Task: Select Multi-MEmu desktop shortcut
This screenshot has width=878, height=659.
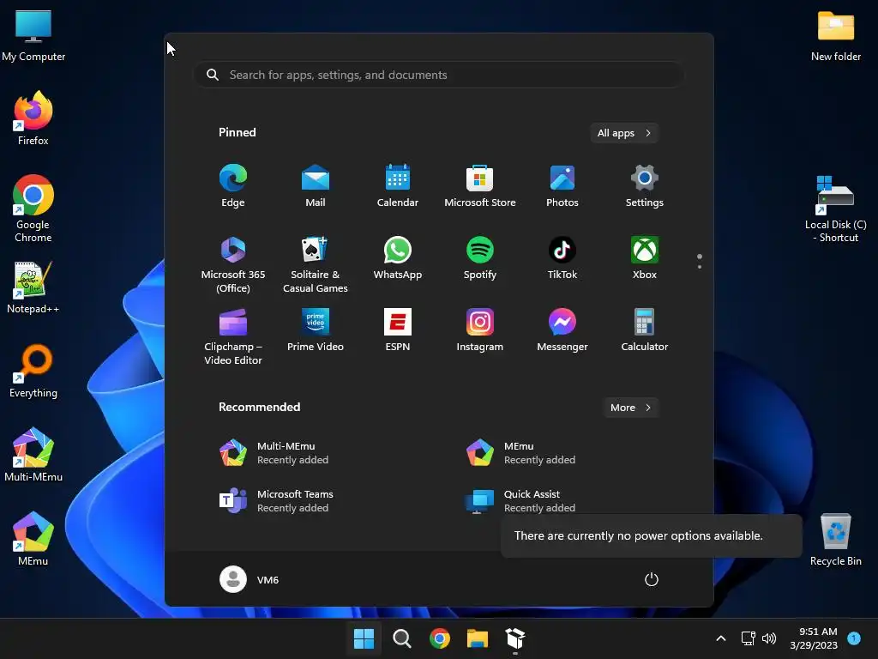Action: [33, 456]
